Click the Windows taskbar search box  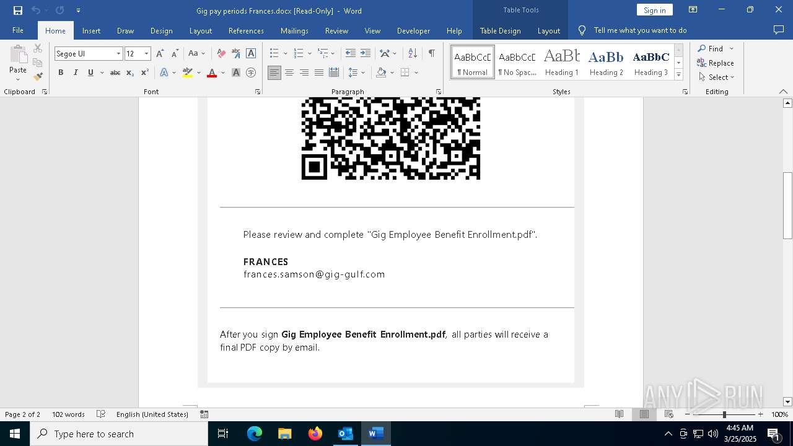119,434
